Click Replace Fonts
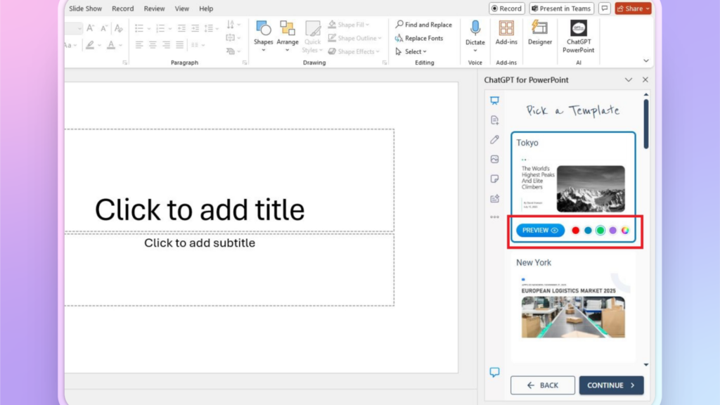 click(x=419, y=38)
